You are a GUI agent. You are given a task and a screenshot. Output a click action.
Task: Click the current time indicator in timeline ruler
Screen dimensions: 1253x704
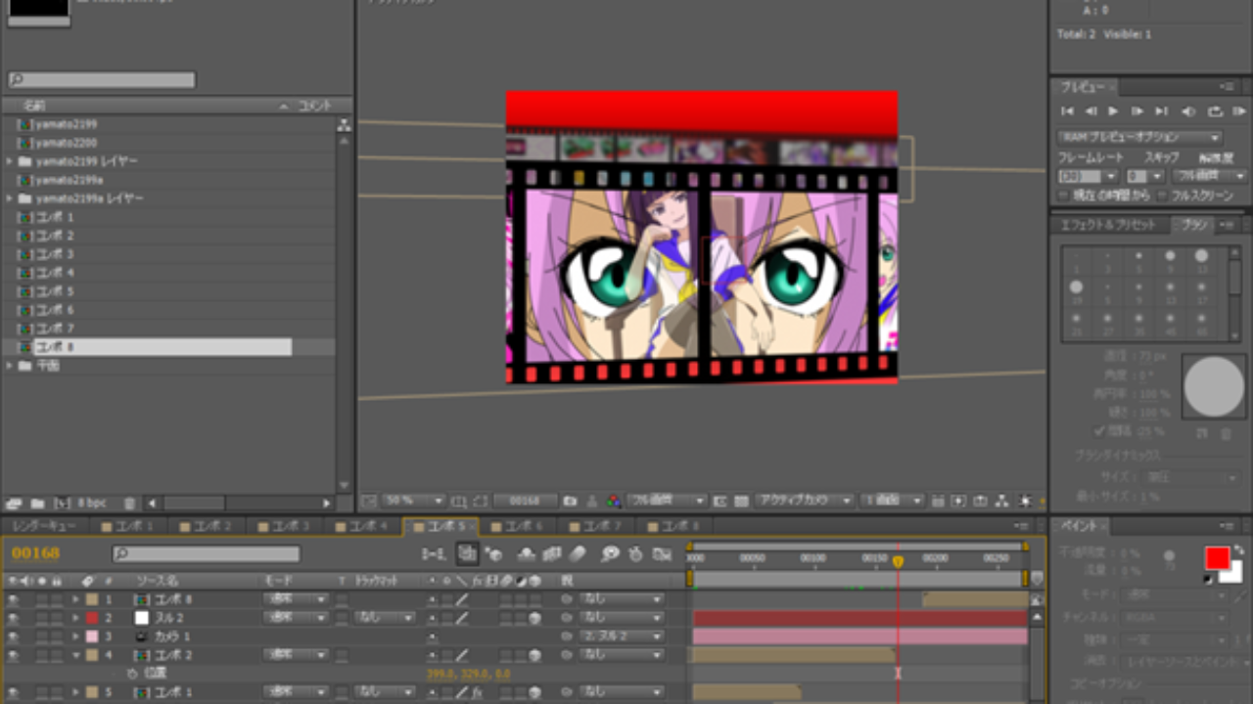pos(897,561)
